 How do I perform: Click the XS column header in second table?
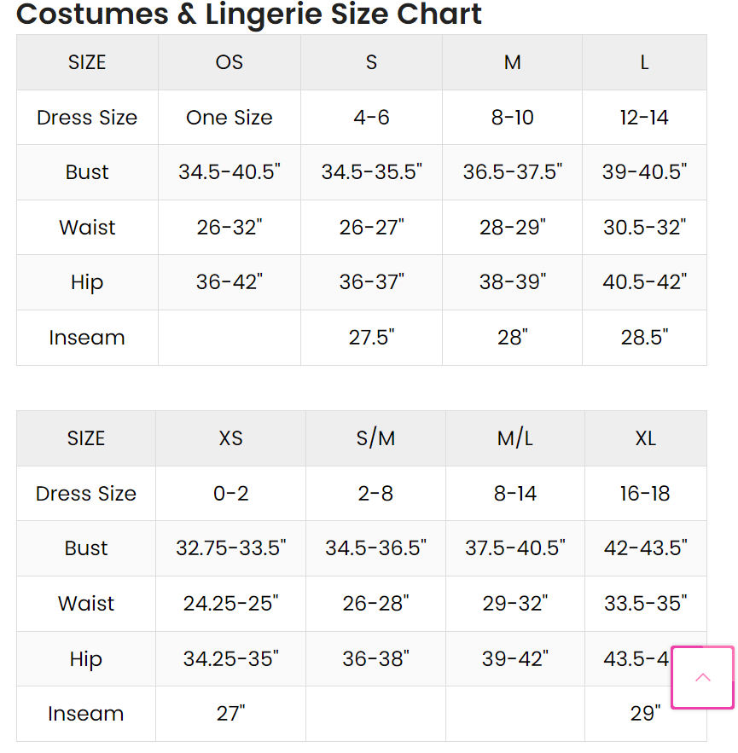pyautogui.click(x=230, y=438)
